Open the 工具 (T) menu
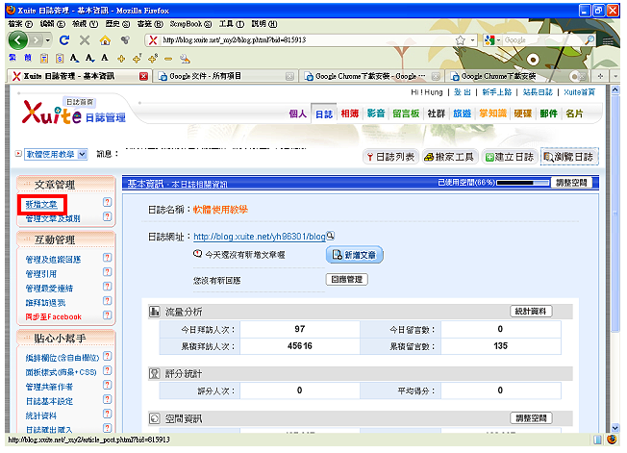Viewport: 627px width, 453px height. pyautogui.click(x=232, y=24)
